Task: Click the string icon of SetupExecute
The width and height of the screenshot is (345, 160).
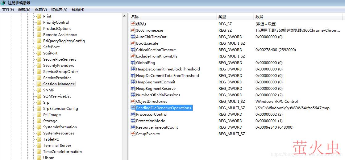Action: 133,134
